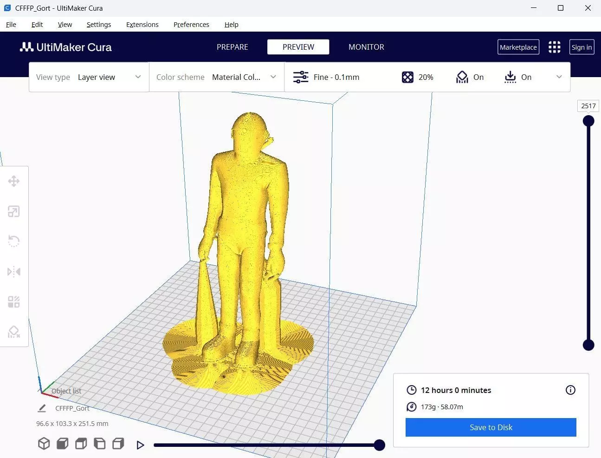Click the pencil icon beside CFFFP_Gort

42,408
